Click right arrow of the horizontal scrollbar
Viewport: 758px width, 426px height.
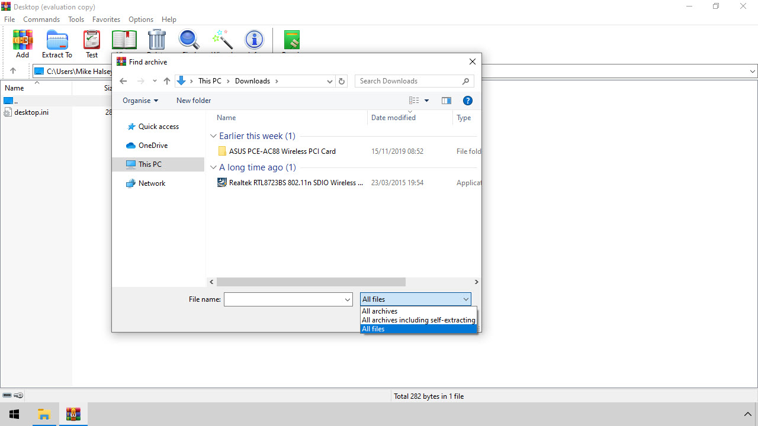pos(476,282)
